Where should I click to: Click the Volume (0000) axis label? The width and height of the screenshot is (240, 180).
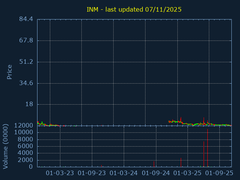[6, 146]
